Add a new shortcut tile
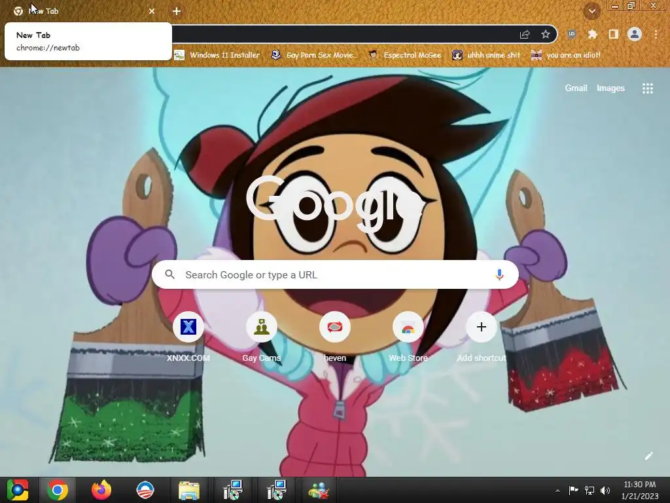This screenshot has width=670, height=503. click(x=481, y=337)
